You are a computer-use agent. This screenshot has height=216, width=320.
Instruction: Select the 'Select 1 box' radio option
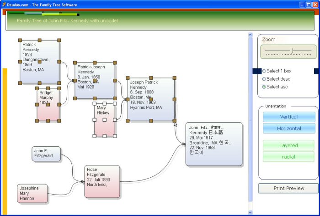pyautogui.click(x=264, y=71)
